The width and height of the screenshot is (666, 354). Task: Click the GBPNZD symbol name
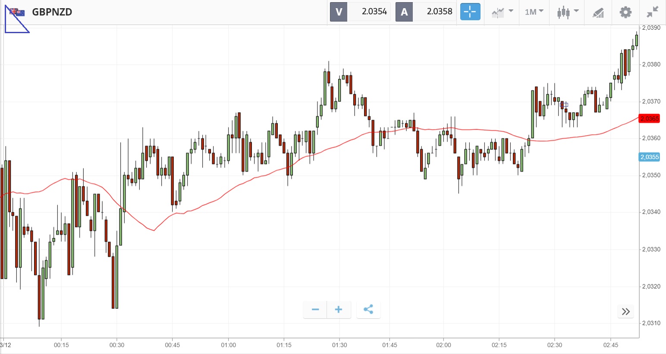pyautogui.click(x=52, y=12)
